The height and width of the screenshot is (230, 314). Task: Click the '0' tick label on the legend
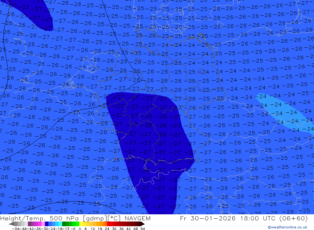(80, 229)
